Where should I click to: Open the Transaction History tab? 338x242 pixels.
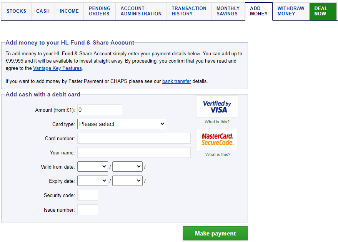(189, 11)
